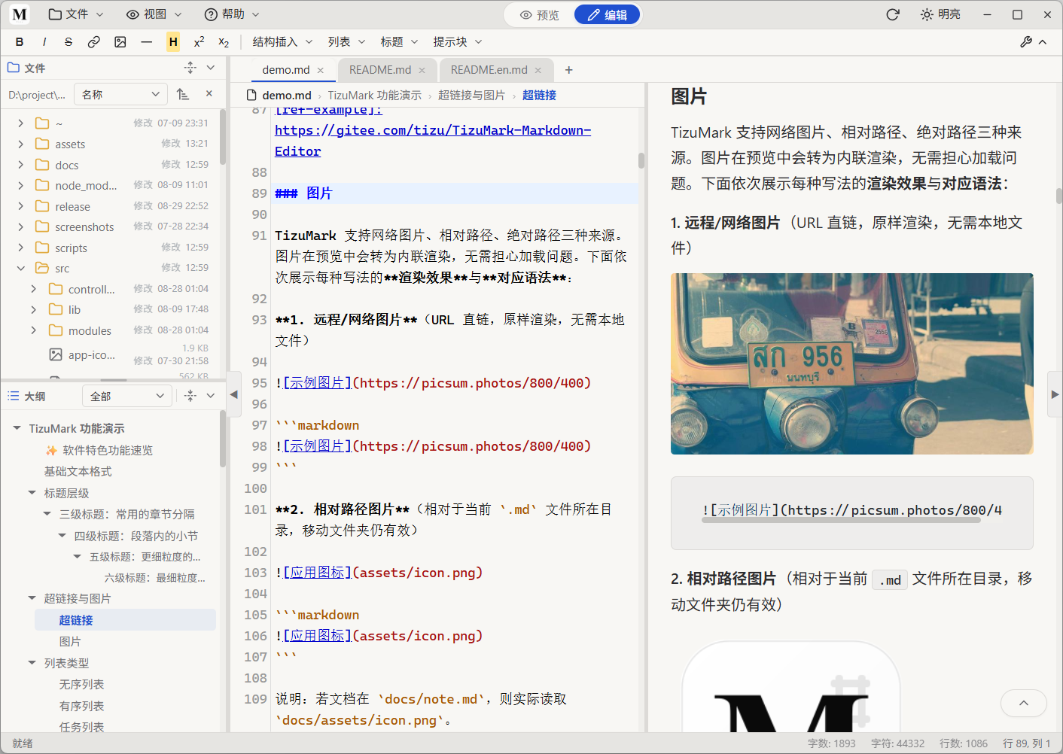
Task: Switch to preview mode
Action: coord(540,15)
